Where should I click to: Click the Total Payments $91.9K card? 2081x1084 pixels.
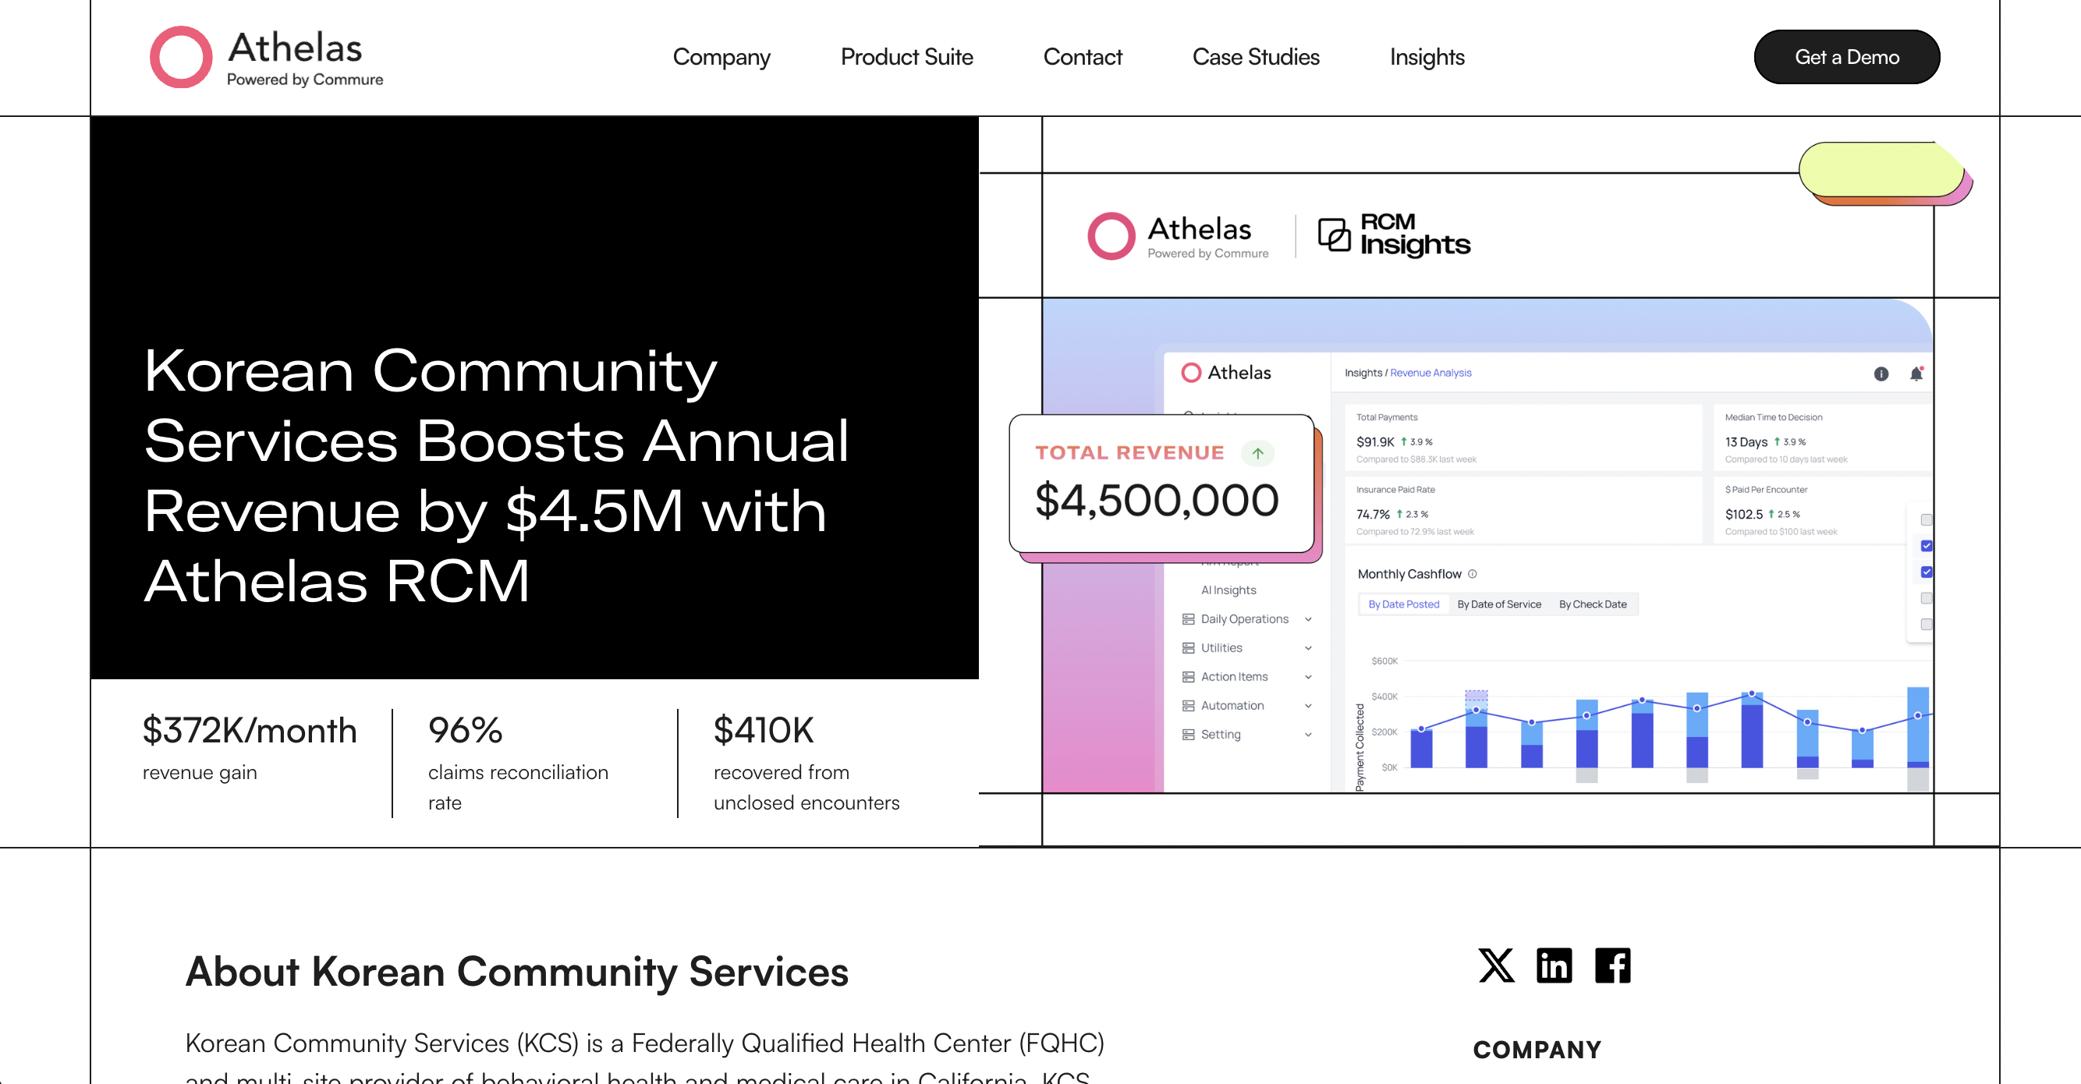point(1523,437)
